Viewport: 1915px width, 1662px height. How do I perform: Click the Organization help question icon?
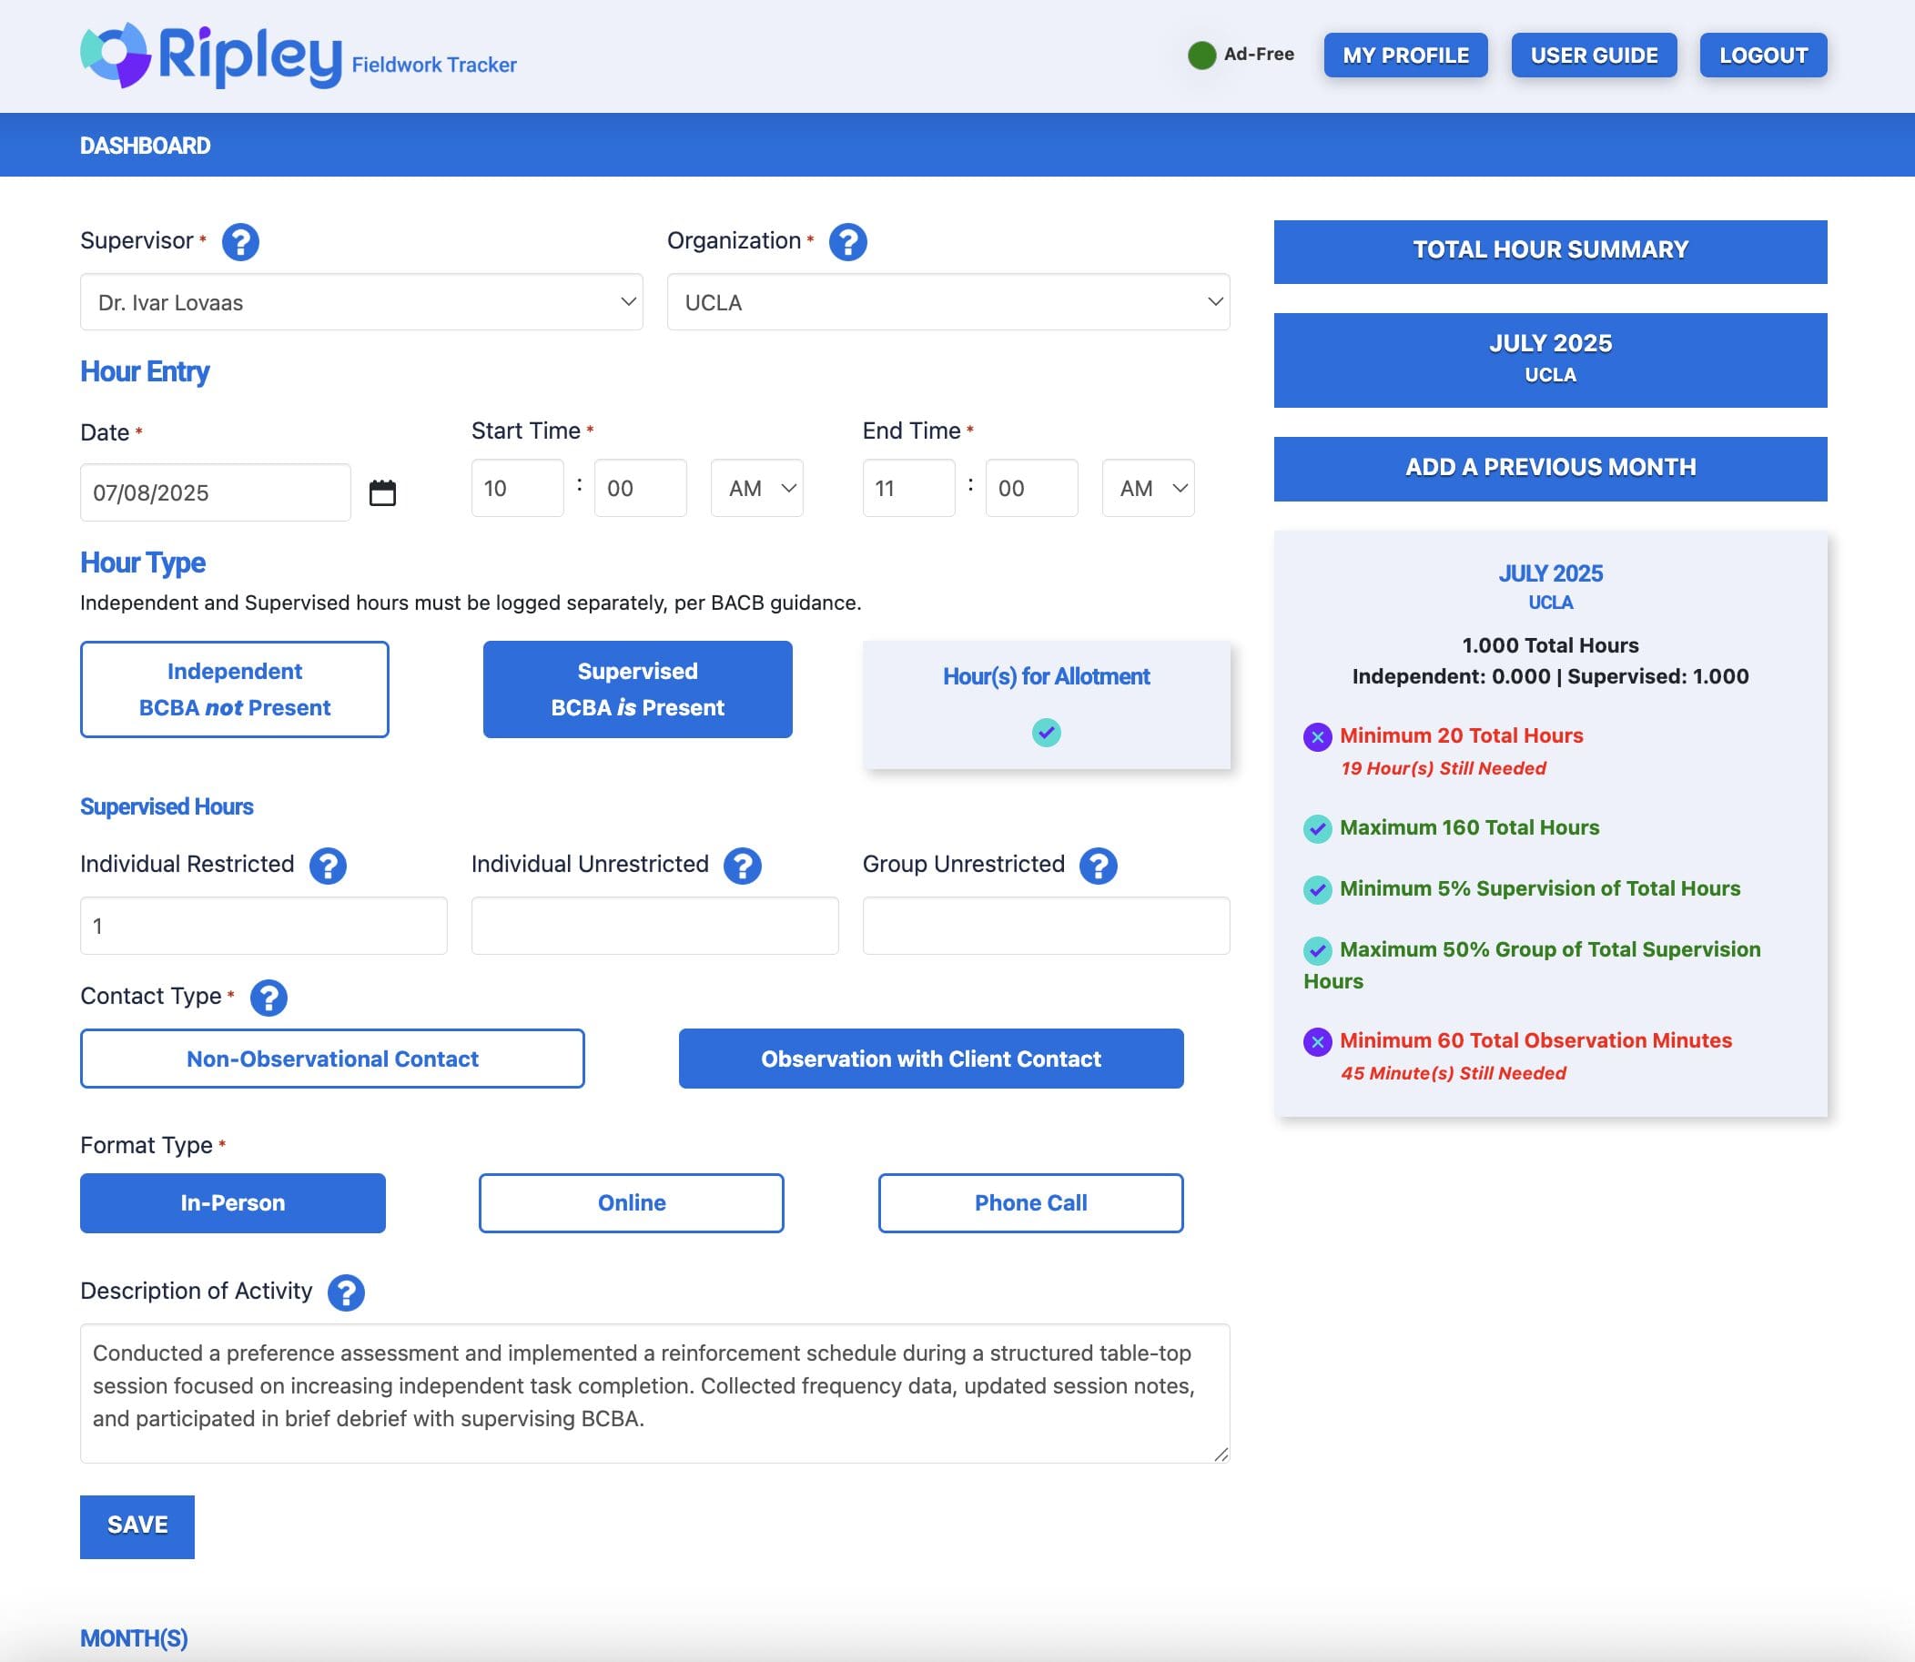[847, 242]
